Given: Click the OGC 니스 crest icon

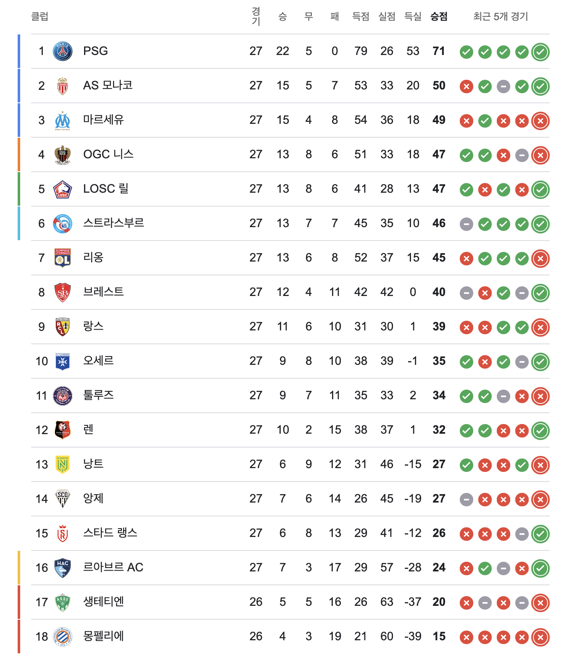Looking at the screenshot, I should [63, 155].
